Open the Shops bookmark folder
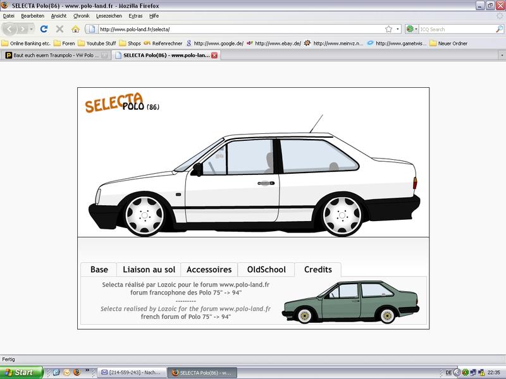Viewport: 506px width, 379px height. click(x=130, y=43)
